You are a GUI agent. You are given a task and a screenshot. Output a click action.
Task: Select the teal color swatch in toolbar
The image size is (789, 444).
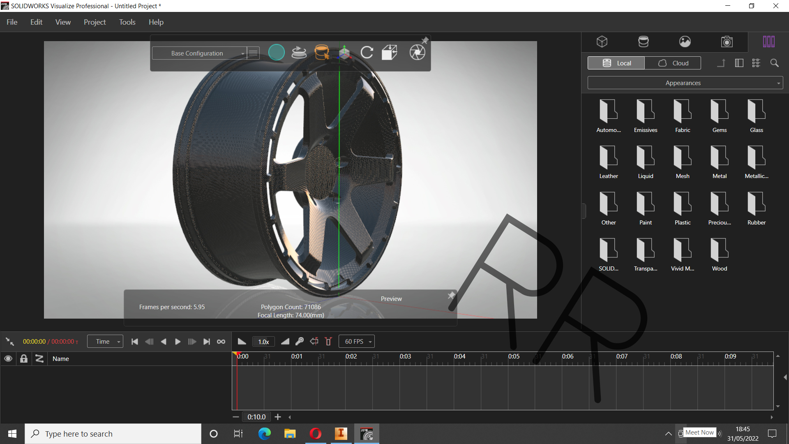pyautogui.click(x=276, y=53)
